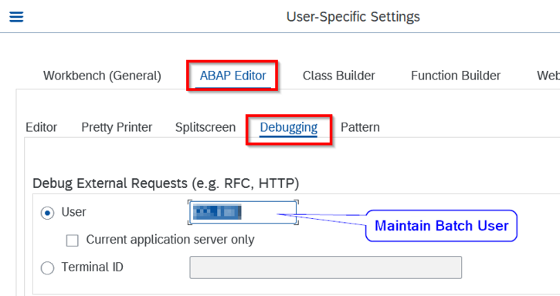Switch to the Editor sub-tab
Screen dimensions: 560x296
[x=41, y=127]
